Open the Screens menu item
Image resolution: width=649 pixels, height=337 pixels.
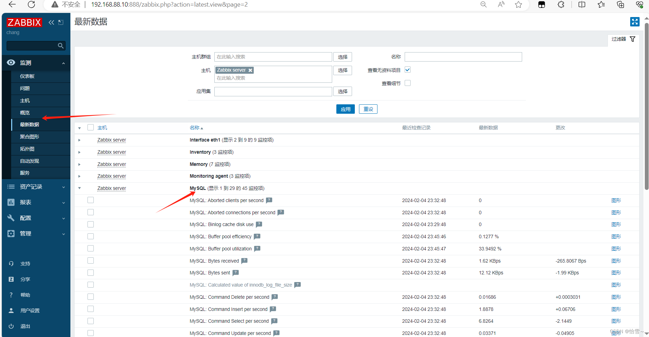click(x=41, y=137)
